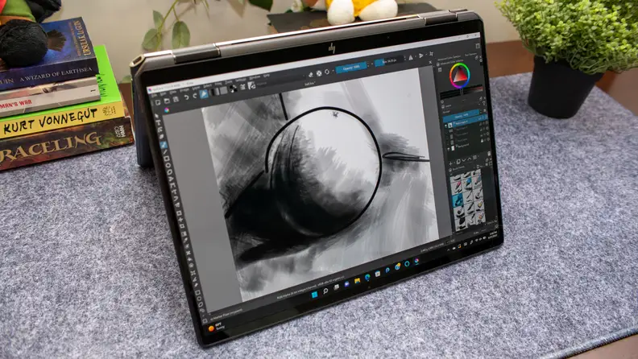Viewport: 638px width, 359px height.
Task: Select the Line tool in the toolbox
Action: point(166,152)
